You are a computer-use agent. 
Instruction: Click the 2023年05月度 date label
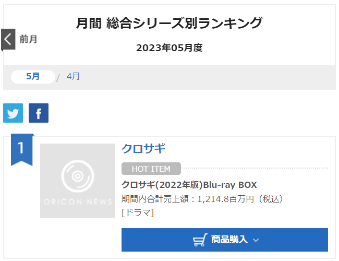click(x=169, y=48)
